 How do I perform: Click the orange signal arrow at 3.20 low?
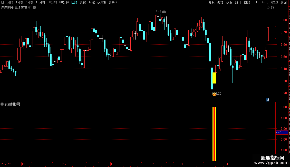[214, 95]
